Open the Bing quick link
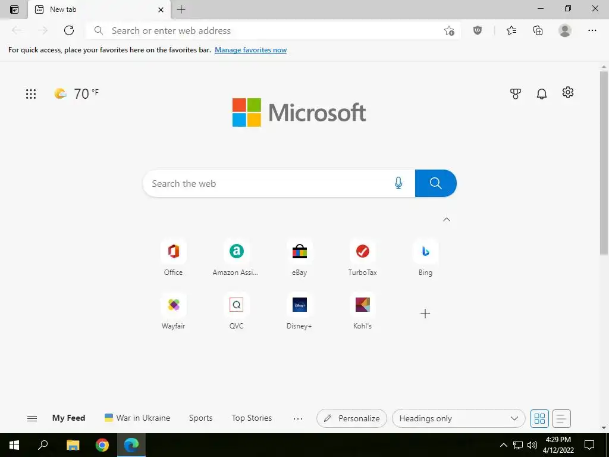The height and width of the screenshot is (457, 609). 425,258
